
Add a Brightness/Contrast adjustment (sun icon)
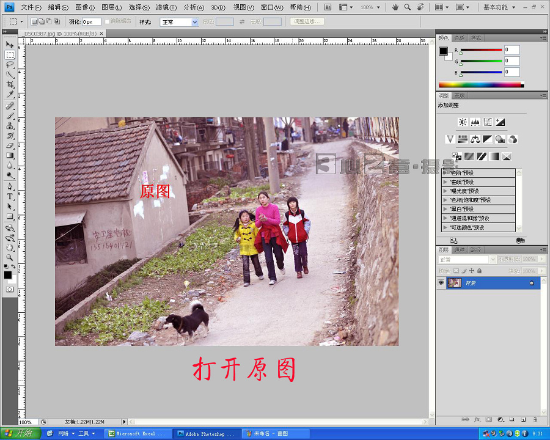coord(463,122)
